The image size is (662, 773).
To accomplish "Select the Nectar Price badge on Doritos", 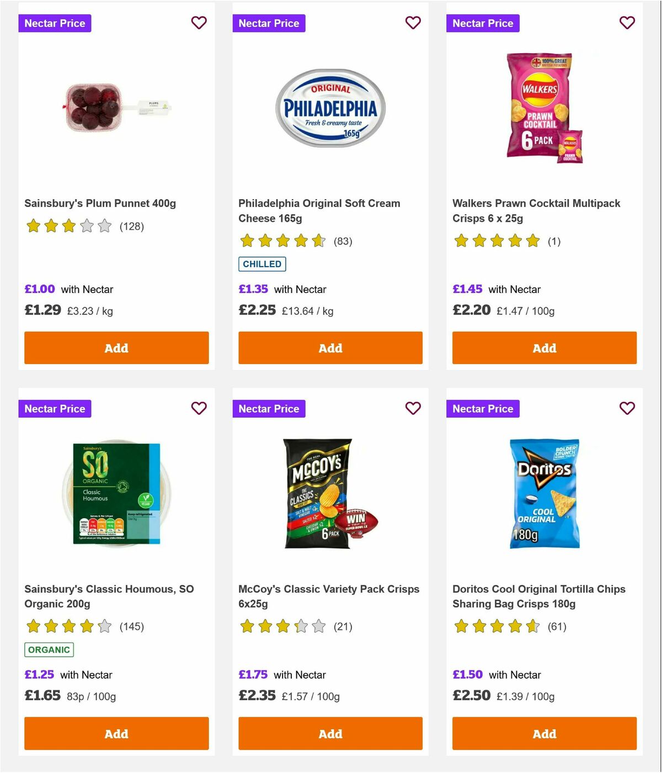I will coord(483,408).
